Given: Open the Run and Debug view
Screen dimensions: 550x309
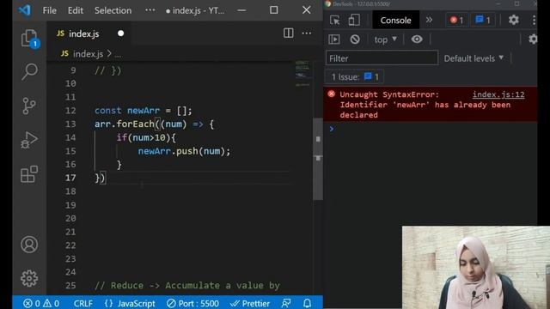Looking at the screenshot, I should tap(29, 140).
